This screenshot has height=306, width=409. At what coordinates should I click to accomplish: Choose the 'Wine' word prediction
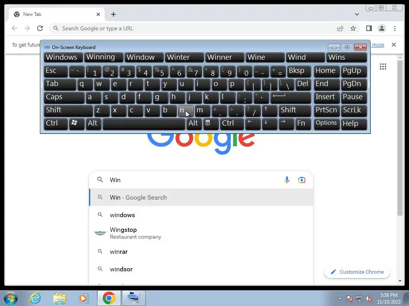265,57
